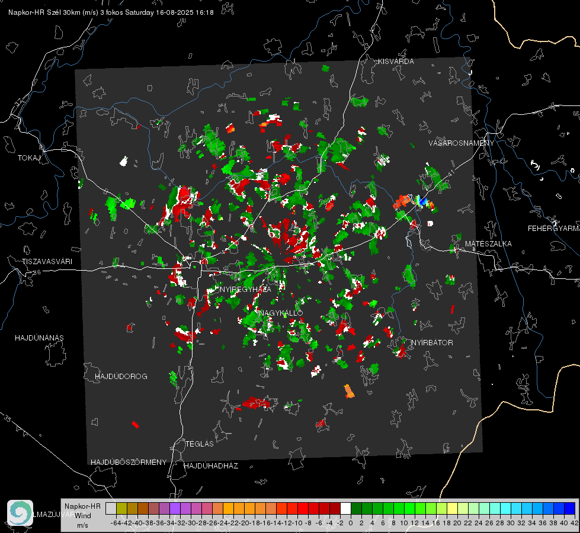This screenshot has width=580, height=533.
Task: Click the VÁSÁROSNAMÉNY city label
Action: click(462, 143)
